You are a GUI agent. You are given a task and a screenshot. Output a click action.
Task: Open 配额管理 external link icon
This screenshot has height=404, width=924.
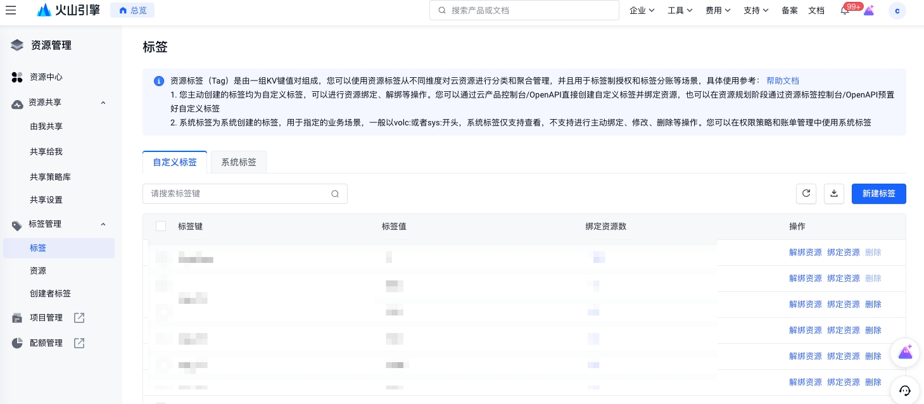79,343
